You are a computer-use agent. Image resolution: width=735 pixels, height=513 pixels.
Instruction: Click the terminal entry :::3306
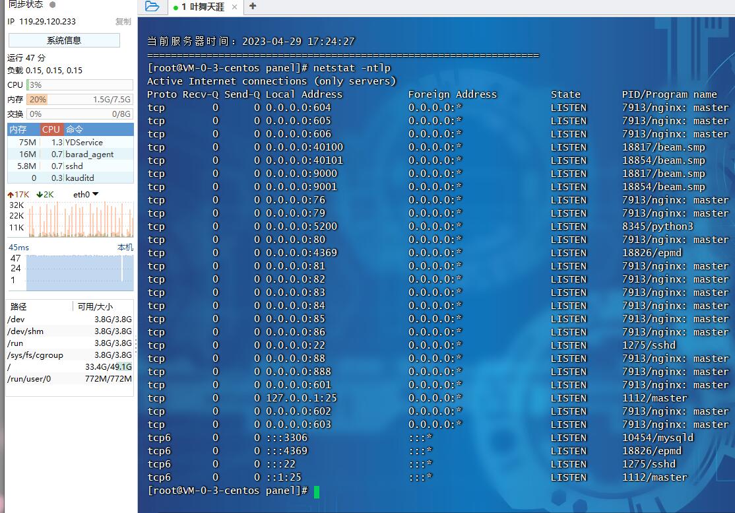coord(286,438)
